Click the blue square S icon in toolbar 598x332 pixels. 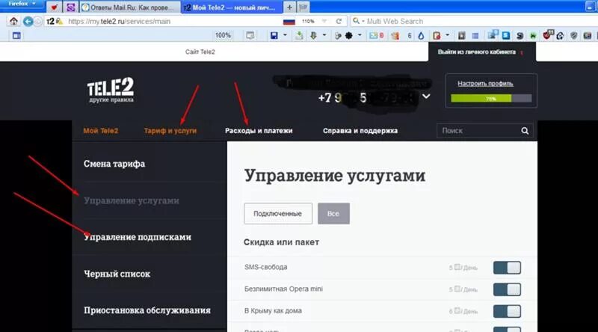[506, 35]
